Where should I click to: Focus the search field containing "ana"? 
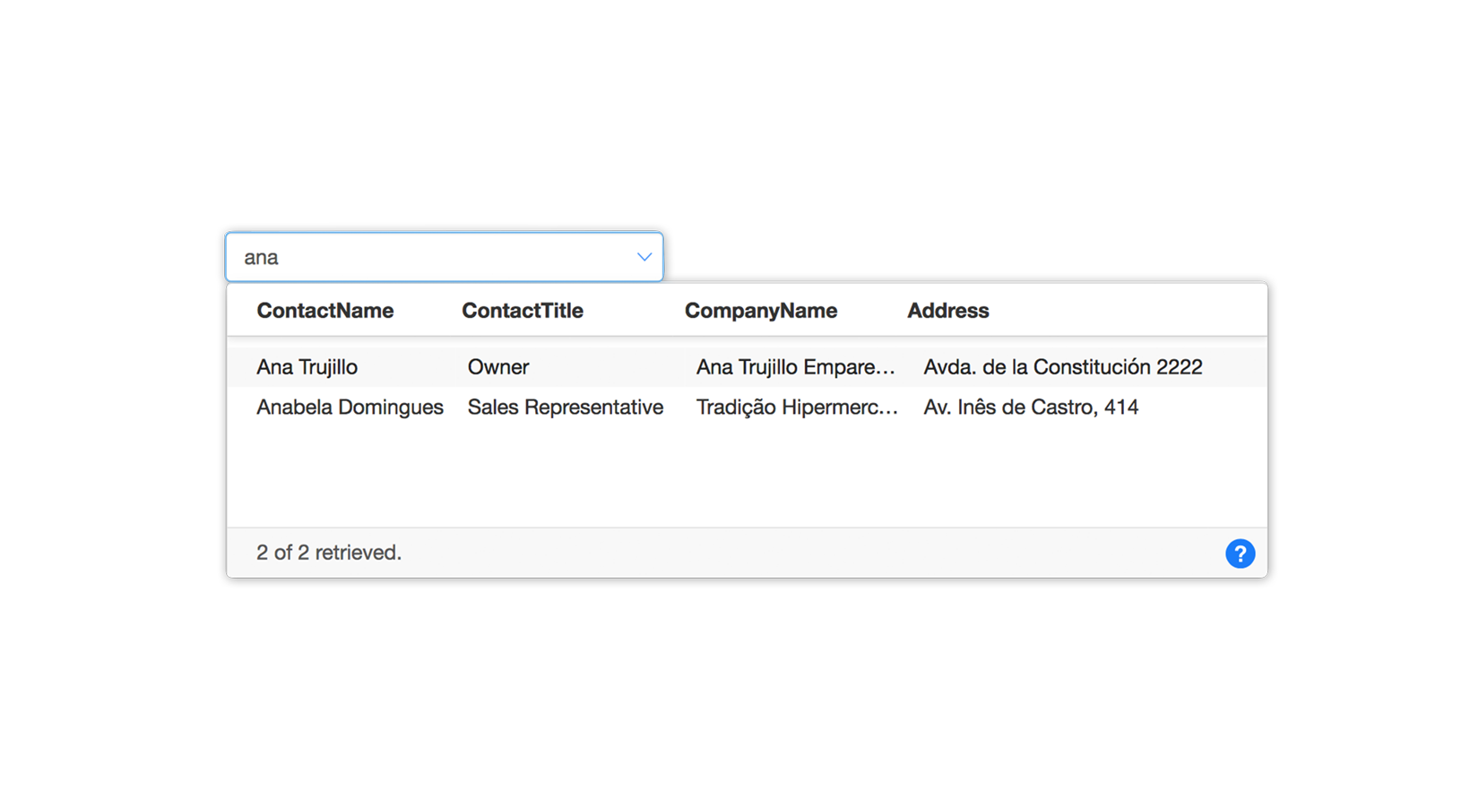pos(430,257)
